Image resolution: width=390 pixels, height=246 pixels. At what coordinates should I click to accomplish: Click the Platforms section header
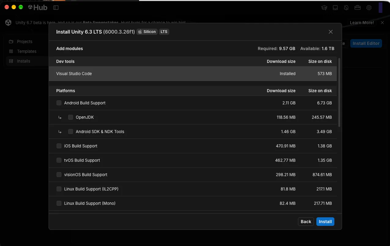pyautogui.click(x=193, y=91)
